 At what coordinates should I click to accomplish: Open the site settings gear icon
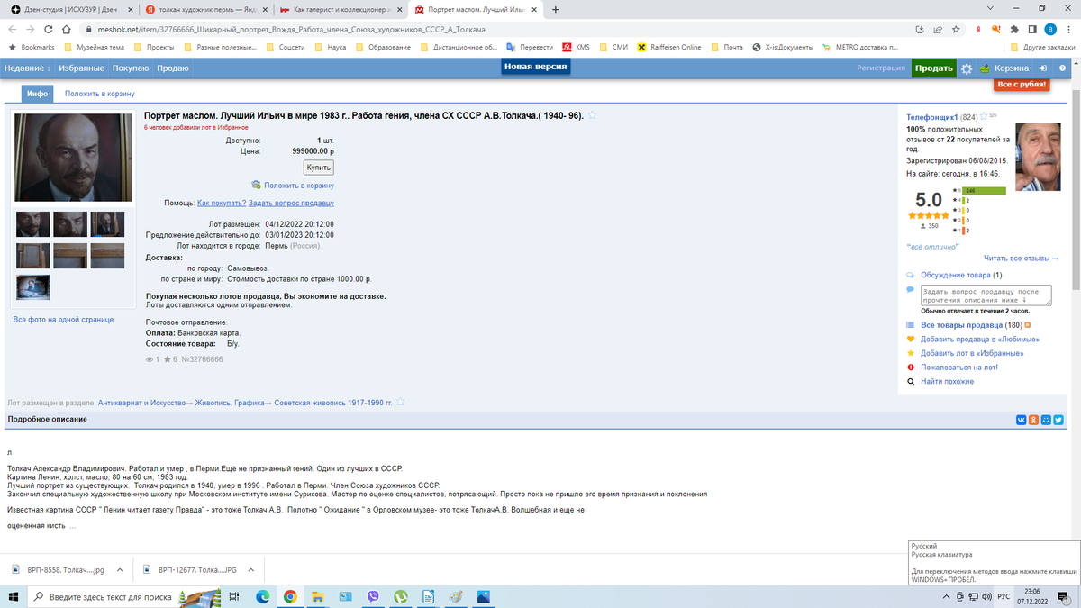click(x=967, y=68)
